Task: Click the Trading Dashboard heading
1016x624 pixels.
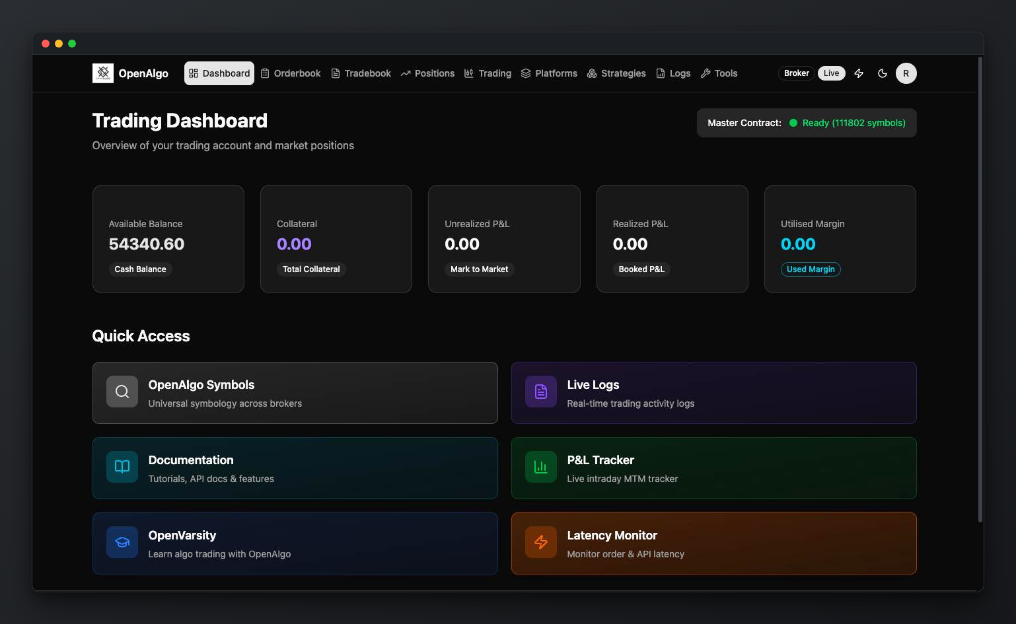Action: click(x=180, y=121)
